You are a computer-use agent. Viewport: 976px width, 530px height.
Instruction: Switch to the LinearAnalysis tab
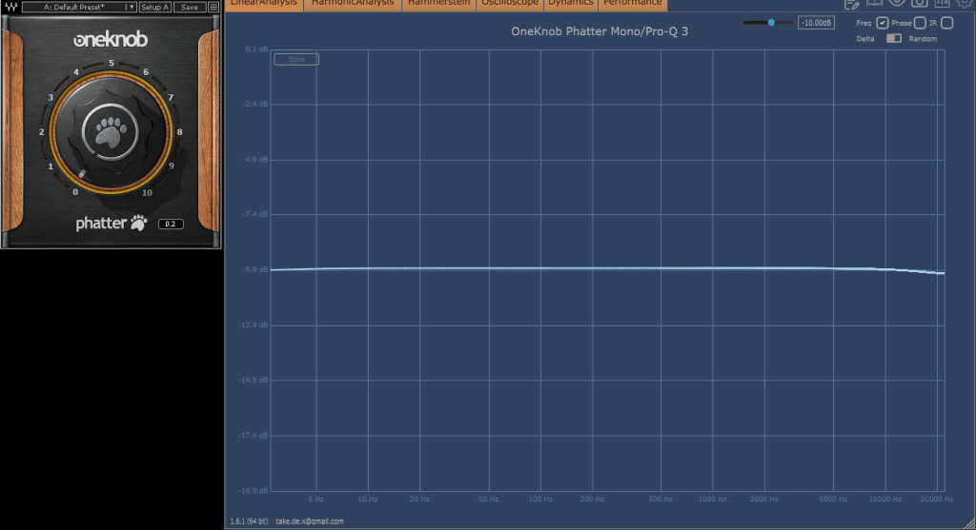[264, 4]
